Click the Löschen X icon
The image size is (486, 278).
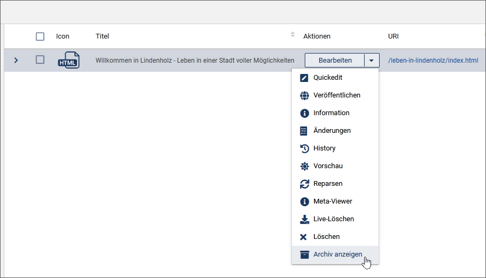pyautogui.click(x=304, y=237)
